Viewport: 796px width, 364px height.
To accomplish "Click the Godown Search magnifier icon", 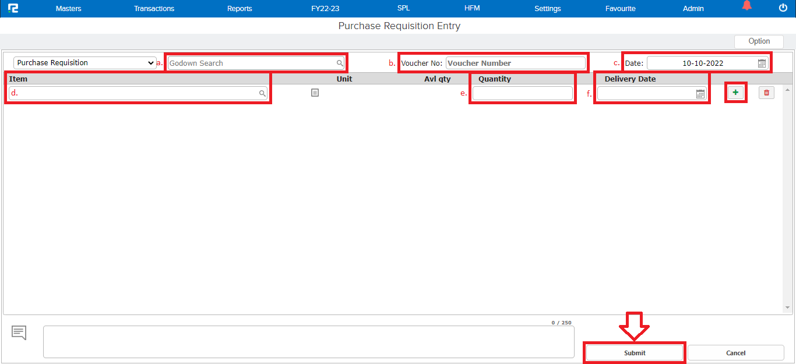I will point(340,63).
